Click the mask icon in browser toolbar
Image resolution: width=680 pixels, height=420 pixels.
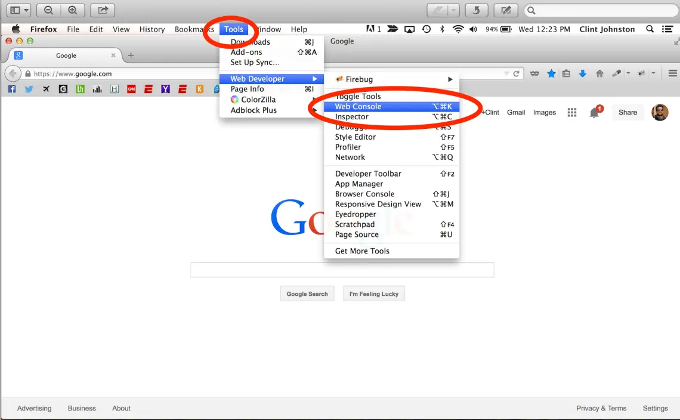point(534,74)
